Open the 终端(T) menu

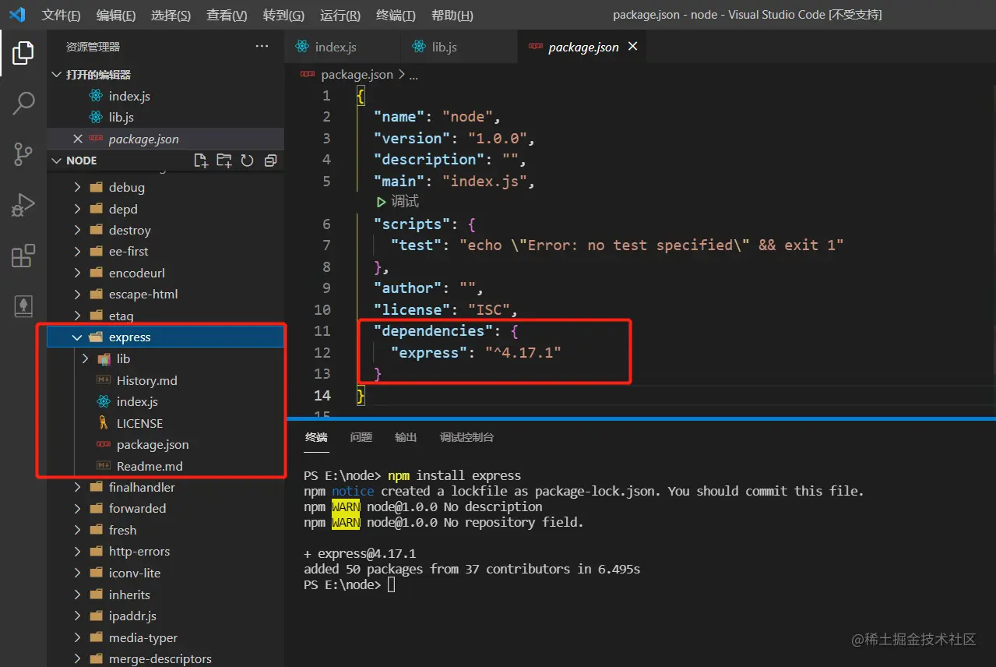point(396,16)
